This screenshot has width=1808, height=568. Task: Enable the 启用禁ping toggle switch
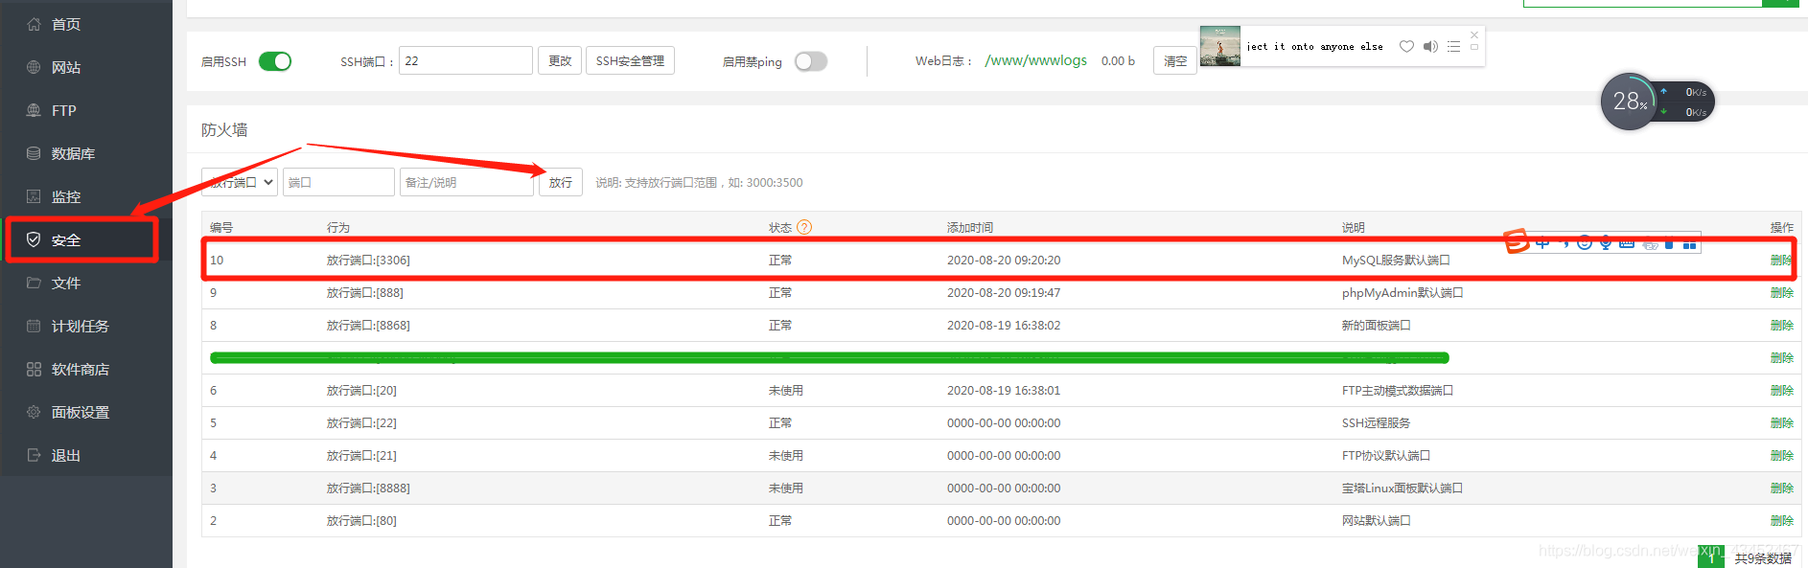810,61
